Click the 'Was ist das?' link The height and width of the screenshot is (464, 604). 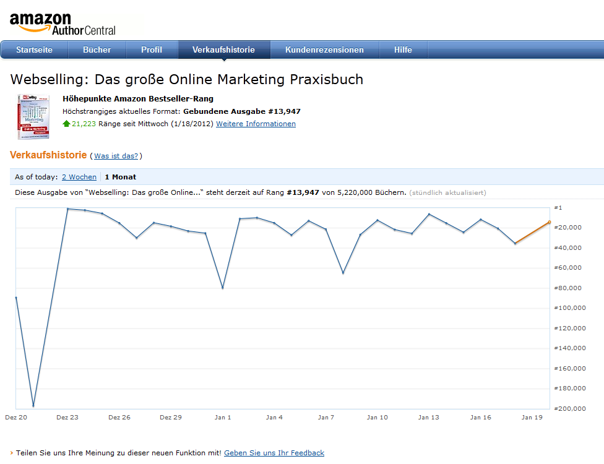point(116,155)
